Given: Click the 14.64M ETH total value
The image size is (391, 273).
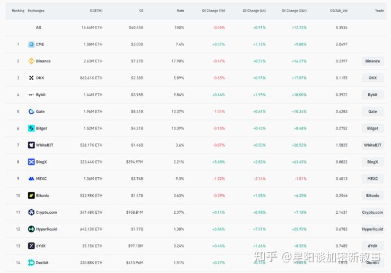Looking at the screenshot, I should [92, 28].
